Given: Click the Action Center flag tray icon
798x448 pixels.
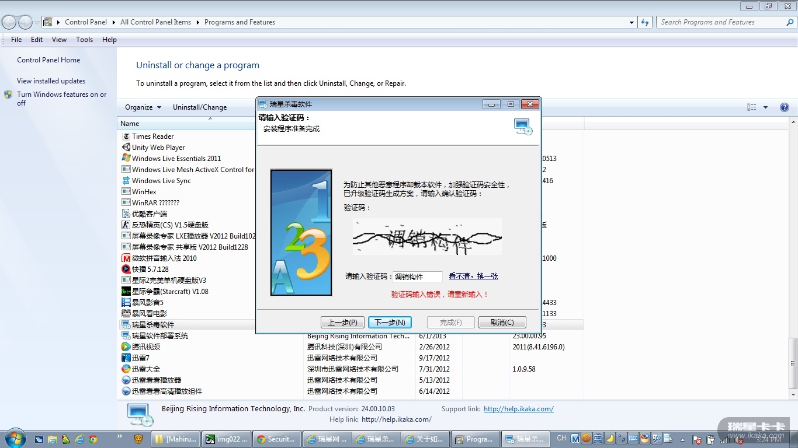Looking at the screenshot, I should pos(697,439).
